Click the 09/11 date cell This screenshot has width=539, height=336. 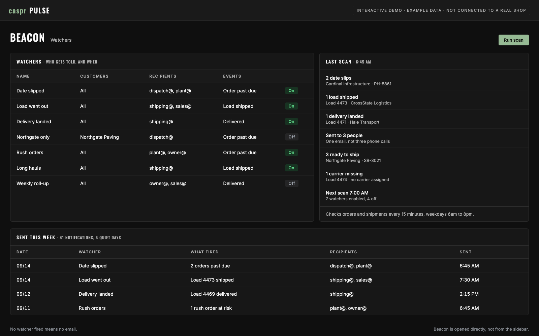(23, 308)
